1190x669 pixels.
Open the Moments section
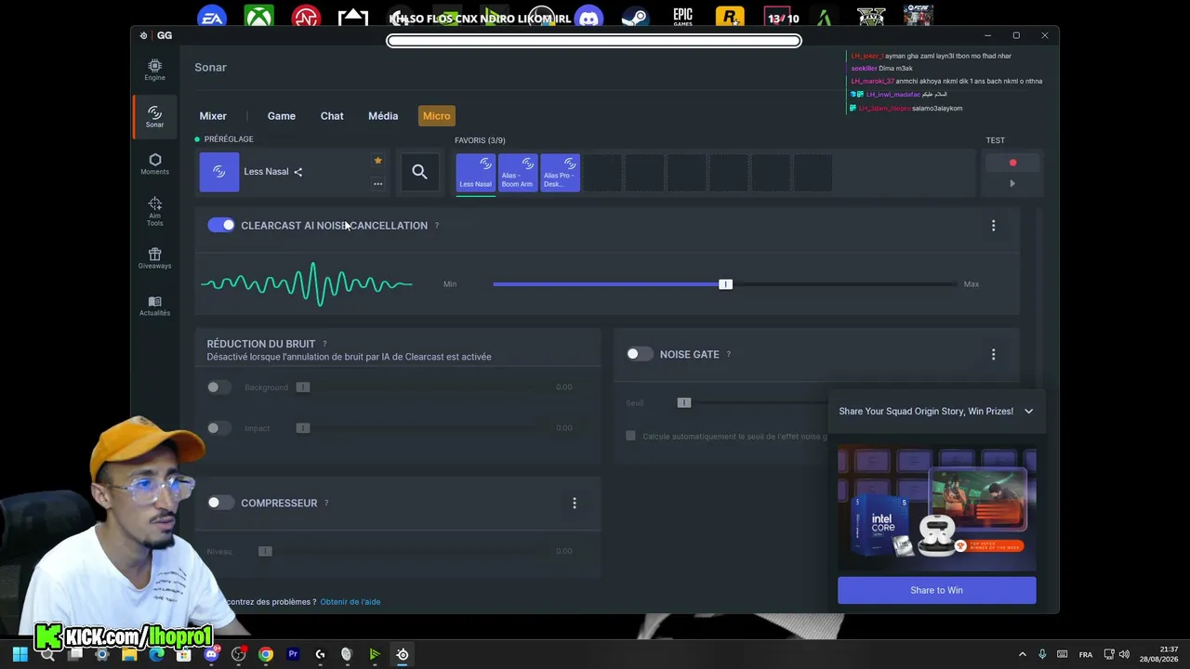154,164
